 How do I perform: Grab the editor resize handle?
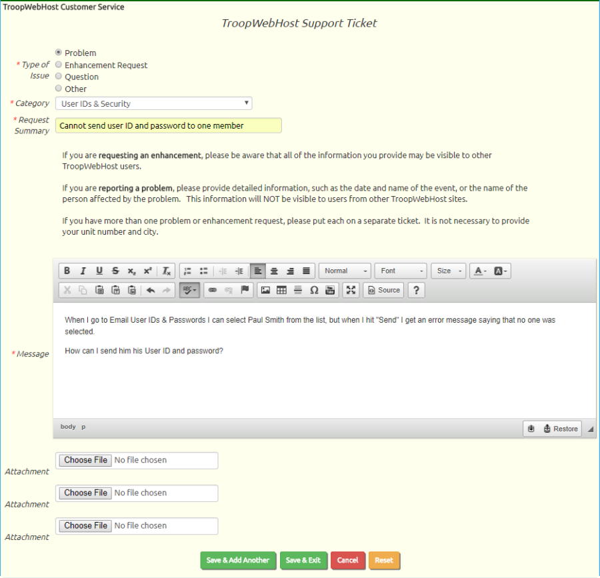[591, 429]
